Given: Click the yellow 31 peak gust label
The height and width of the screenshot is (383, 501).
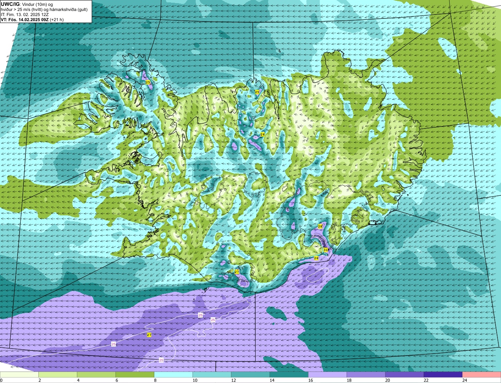Looking at the screenshot, I should click(x=325, y=250).
